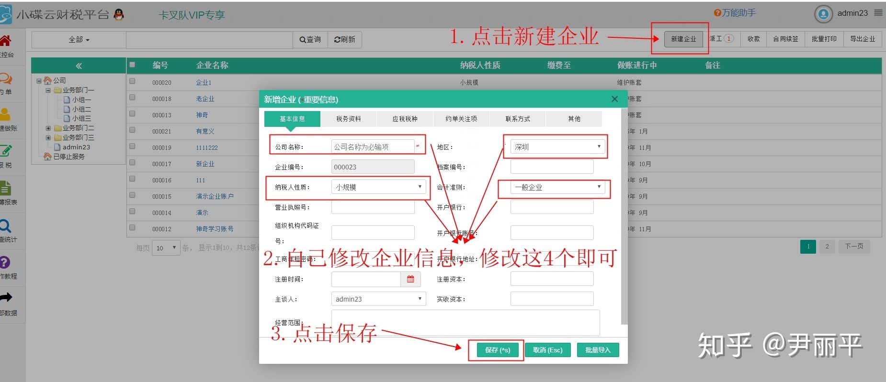Check the row checkbox for 000021

(x=132, y=130)
